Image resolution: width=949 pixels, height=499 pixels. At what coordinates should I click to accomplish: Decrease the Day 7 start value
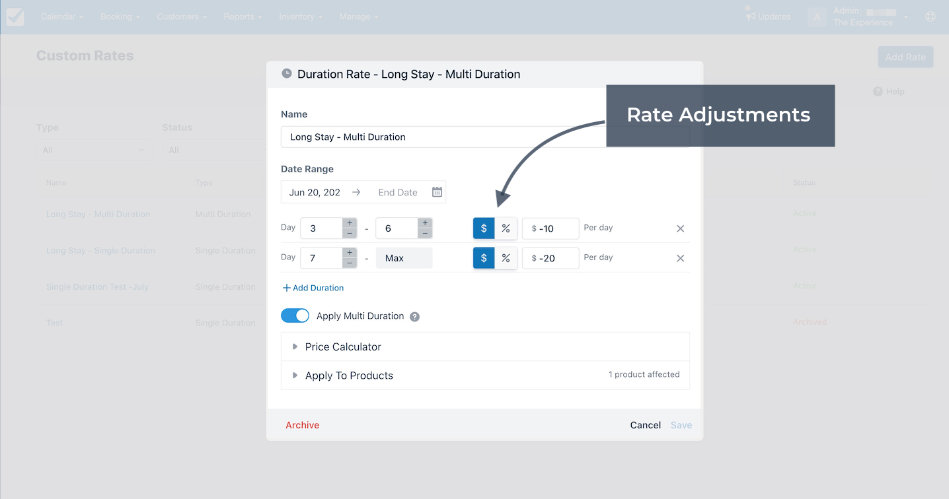click(x=350, y=263)
